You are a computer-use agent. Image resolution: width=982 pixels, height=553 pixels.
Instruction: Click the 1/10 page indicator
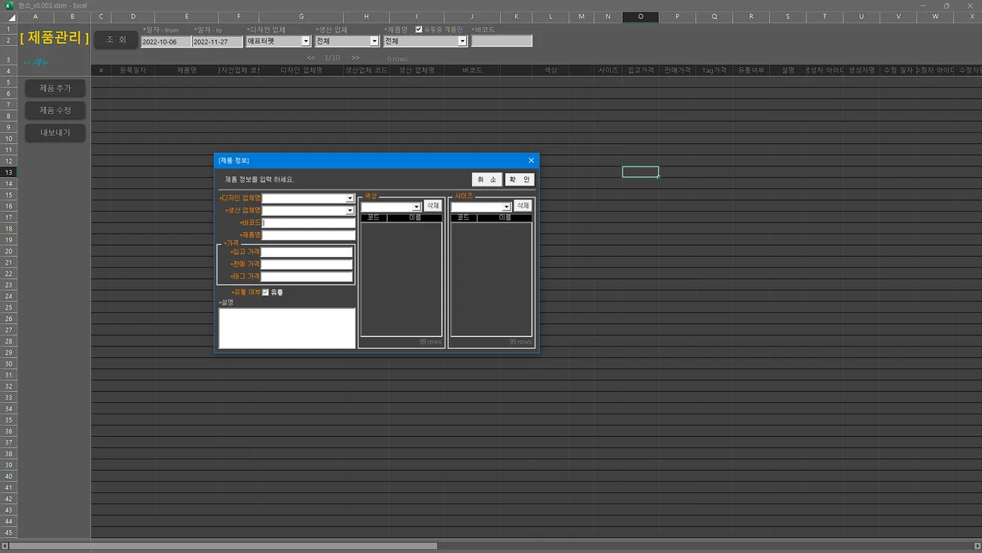332,58
